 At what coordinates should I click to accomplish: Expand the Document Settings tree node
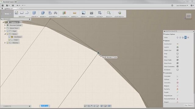point(5,25)
